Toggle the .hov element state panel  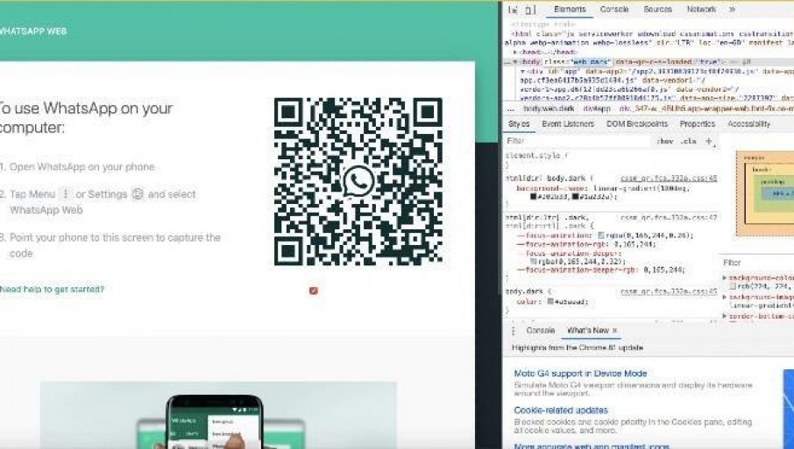pos(665,141)
